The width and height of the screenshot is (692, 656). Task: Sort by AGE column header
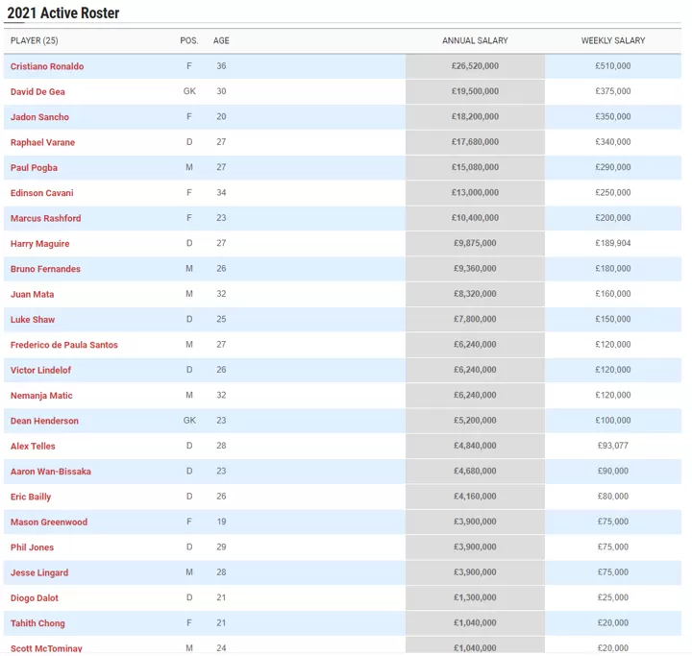tap(221, 40)
